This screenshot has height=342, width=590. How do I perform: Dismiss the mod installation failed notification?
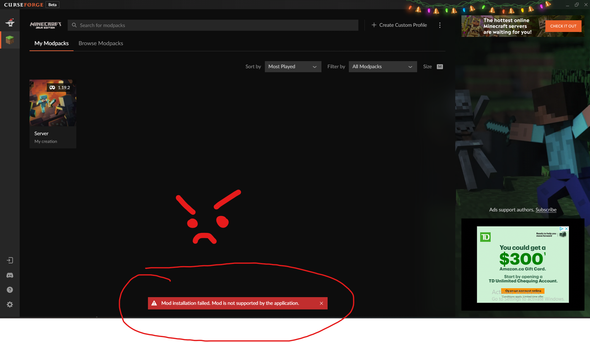[321, 303]
